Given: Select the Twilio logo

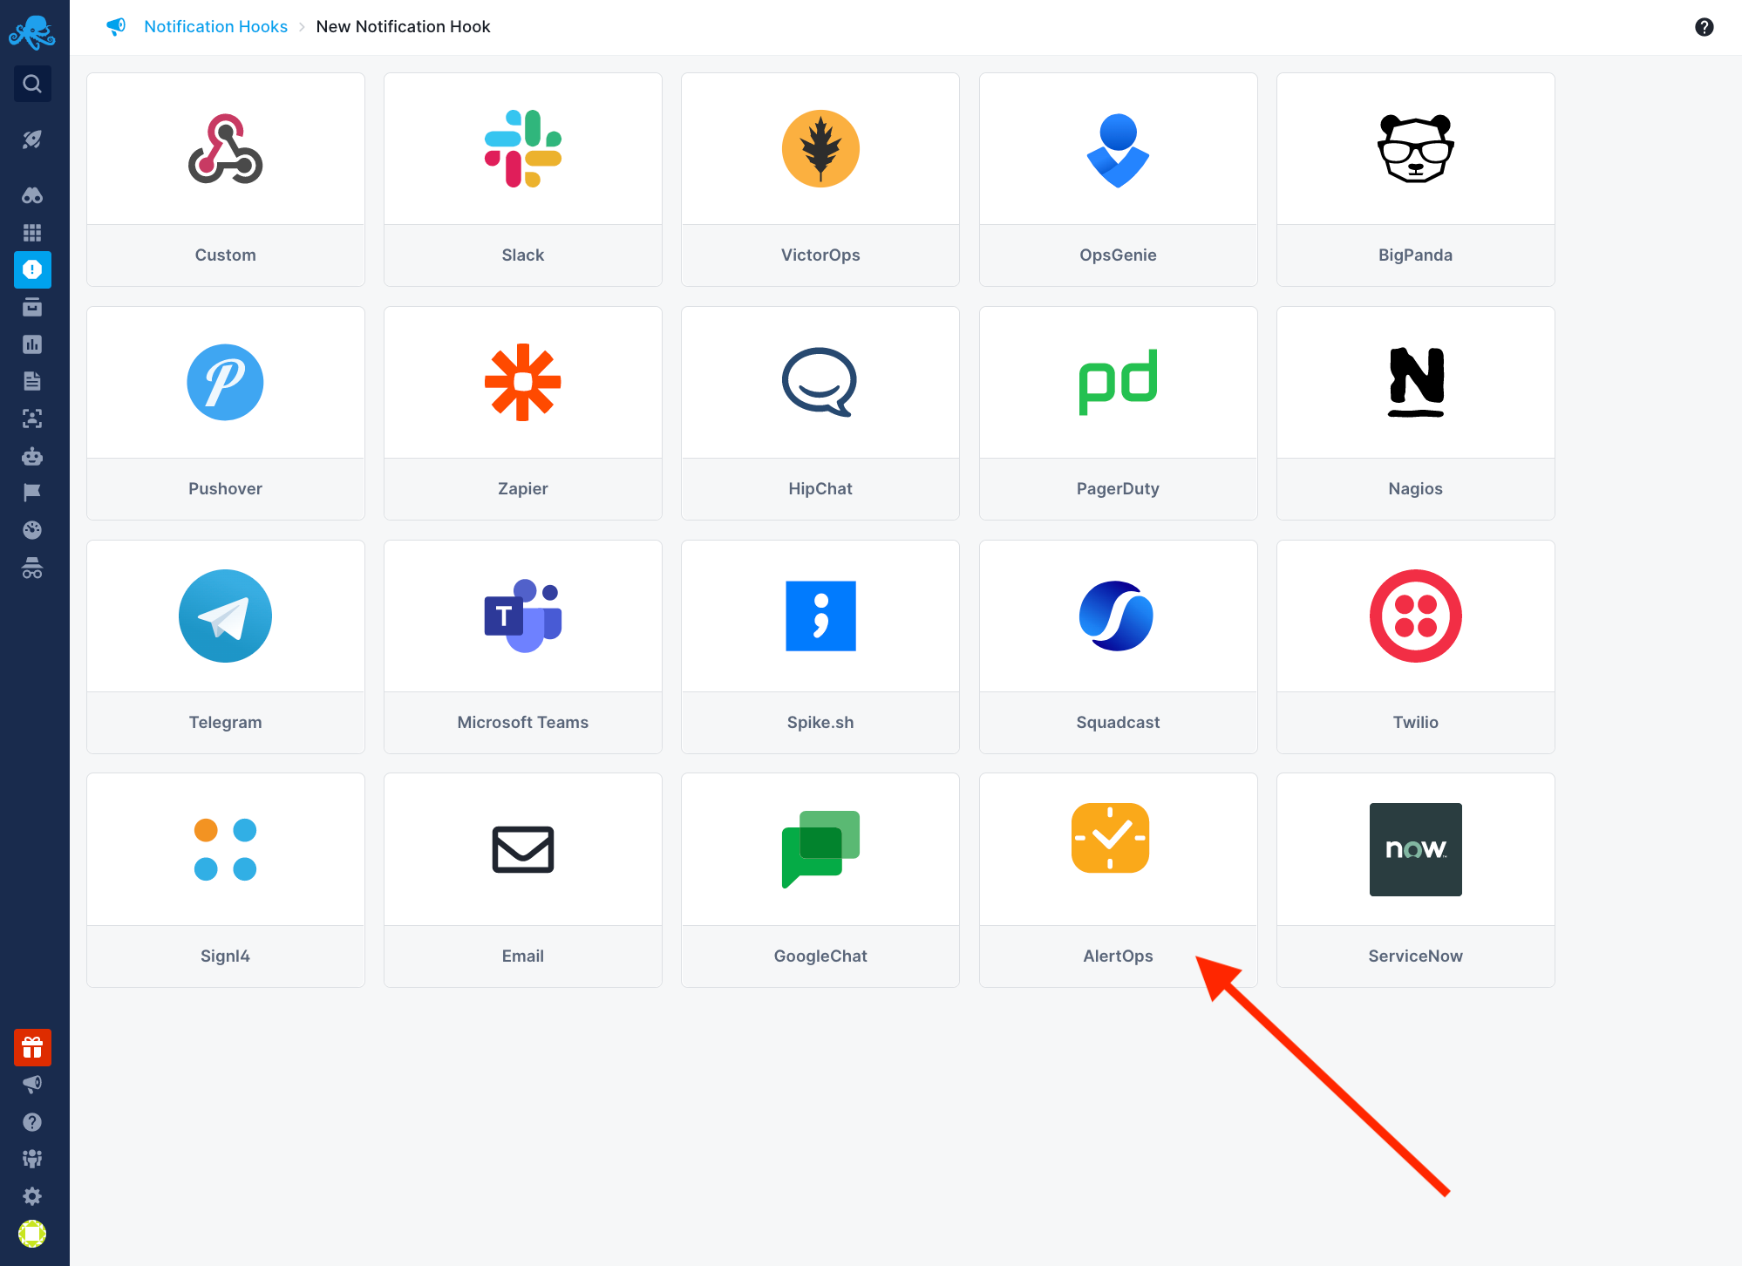Looking at the screenshot, I should [1416, 616].
